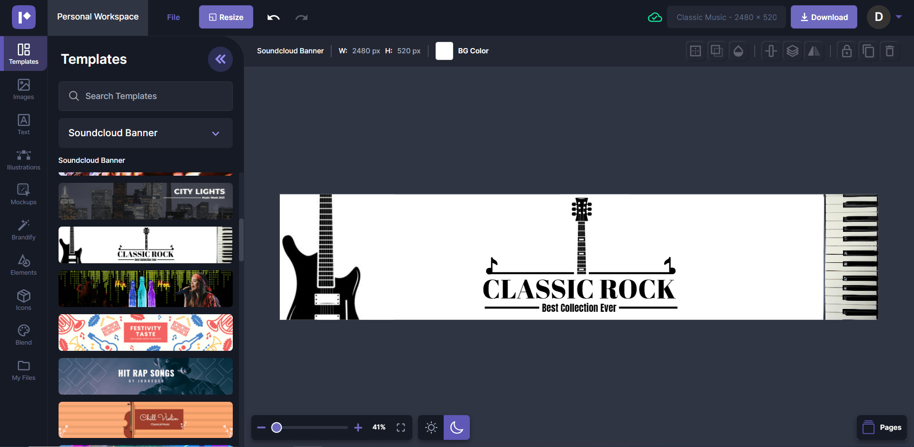Switch to the Templates tab
Viewport: 914px width, 447px height.
coord(23,53)
